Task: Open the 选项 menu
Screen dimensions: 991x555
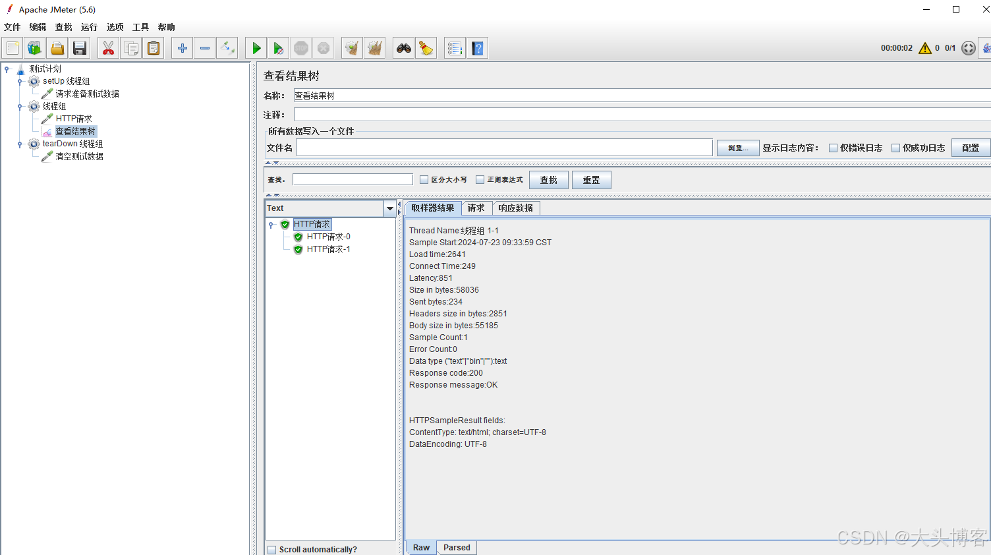Action: point(115,27)
